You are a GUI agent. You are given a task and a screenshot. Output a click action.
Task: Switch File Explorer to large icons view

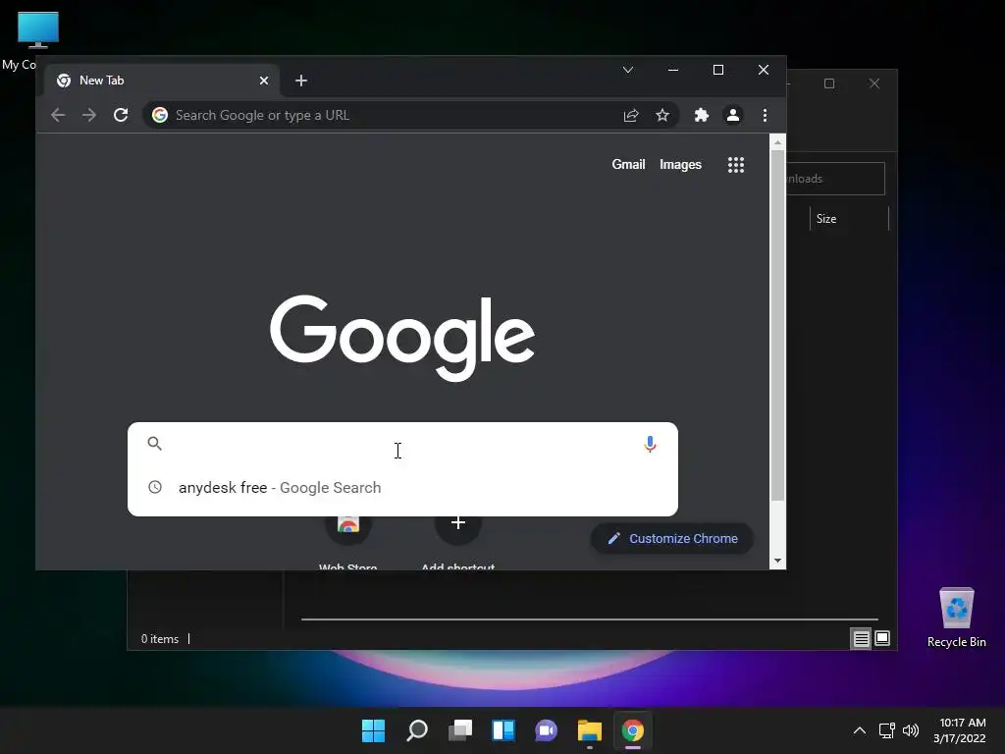pos(882,638)
